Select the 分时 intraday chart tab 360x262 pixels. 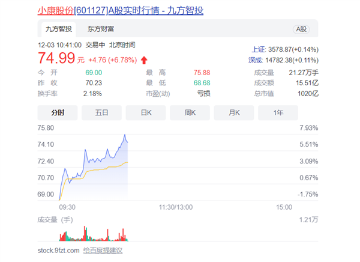click(58, 112)
